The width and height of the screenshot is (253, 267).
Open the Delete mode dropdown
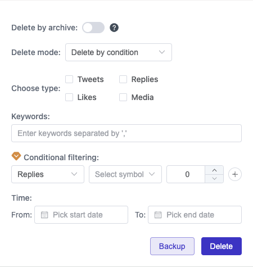click(119, 52)
